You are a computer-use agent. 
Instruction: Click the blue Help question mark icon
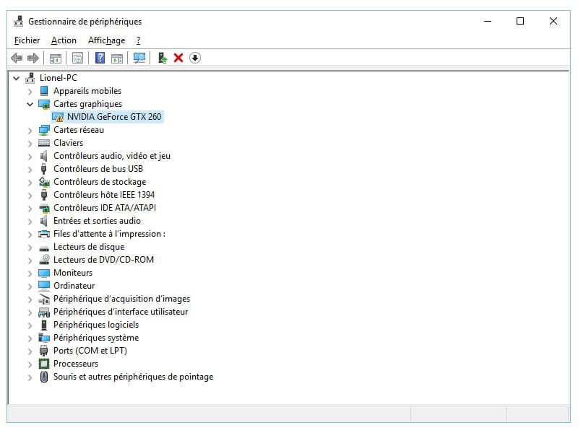click(100, 58)
